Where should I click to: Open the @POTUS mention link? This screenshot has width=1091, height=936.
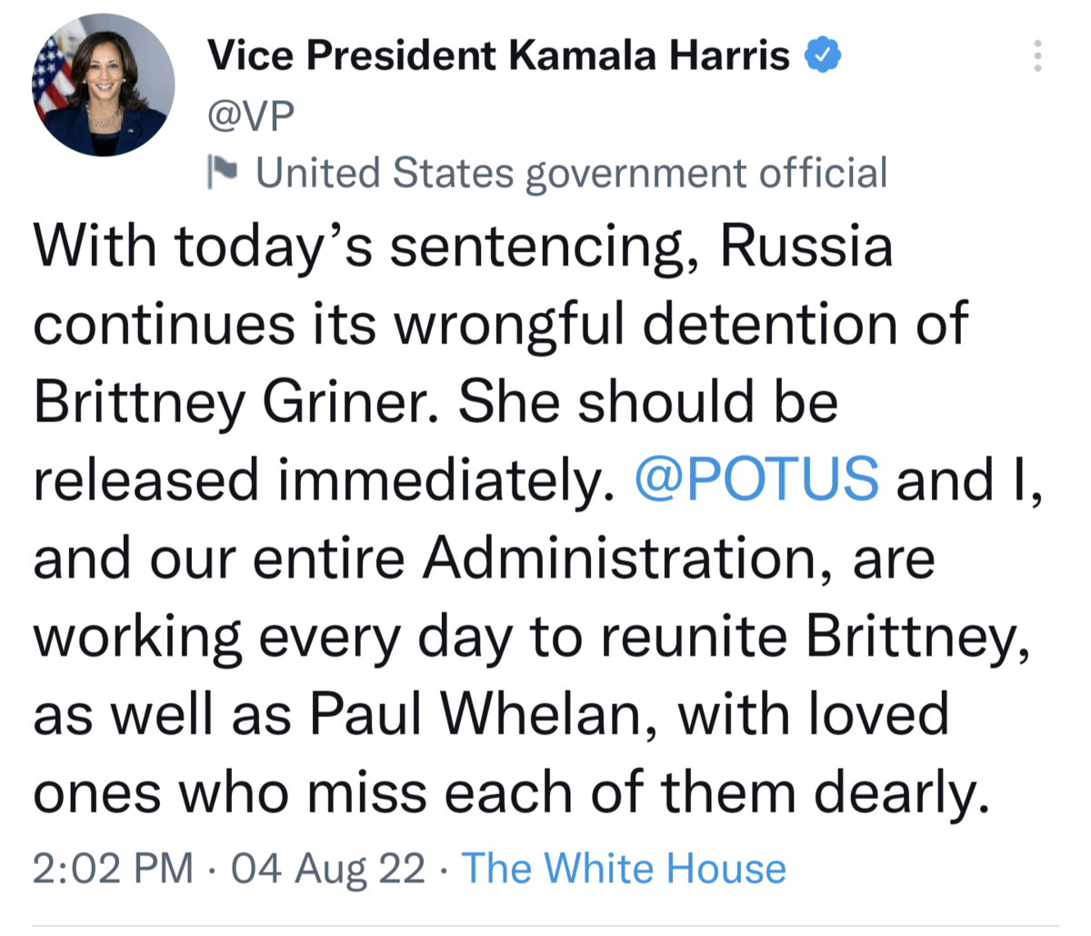click(756, 479)
